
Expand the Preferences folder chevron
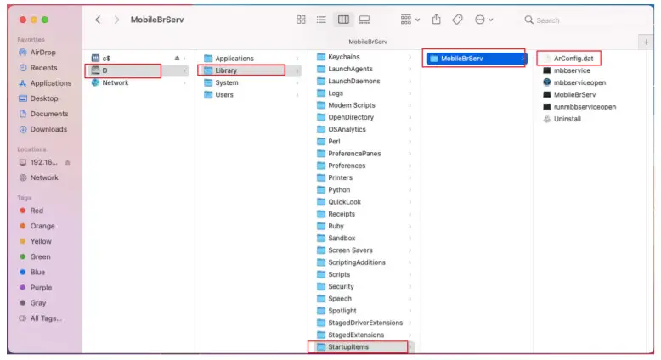[410, 166]
